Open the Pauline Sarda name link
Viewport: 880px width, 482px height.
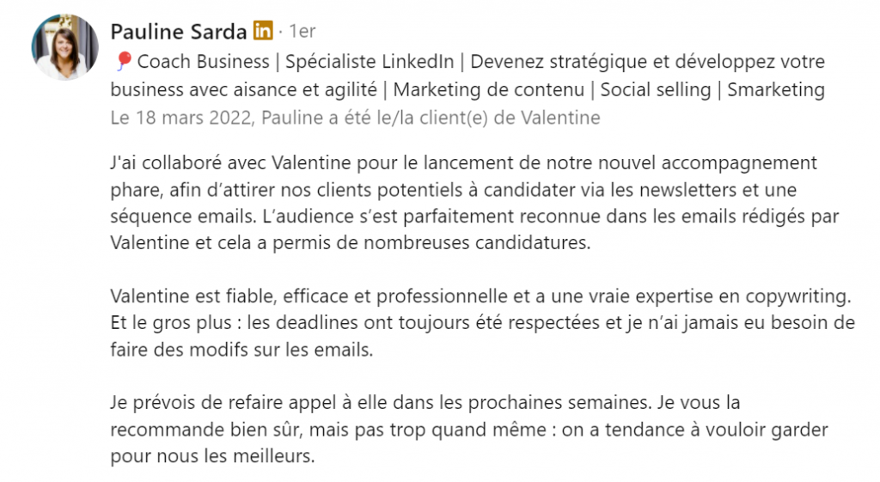tap(179, 32)
